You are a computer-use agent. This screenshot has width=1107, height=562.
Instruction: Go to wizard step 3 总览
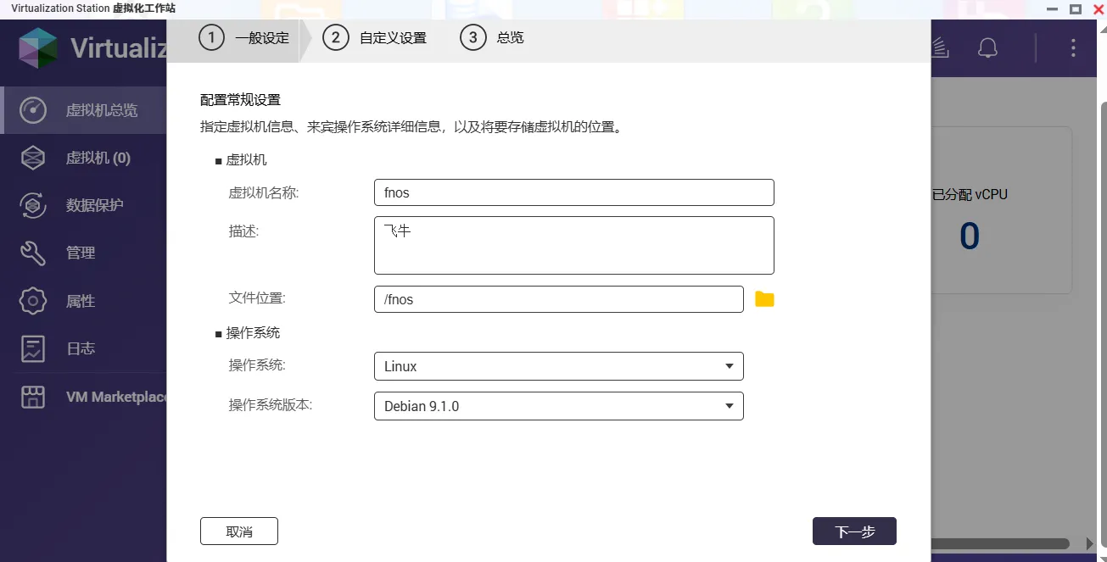pyautogui.click(x=492, y=38)
